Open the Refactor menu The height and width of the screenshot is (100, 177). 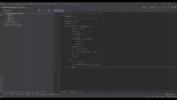[30, 4]
